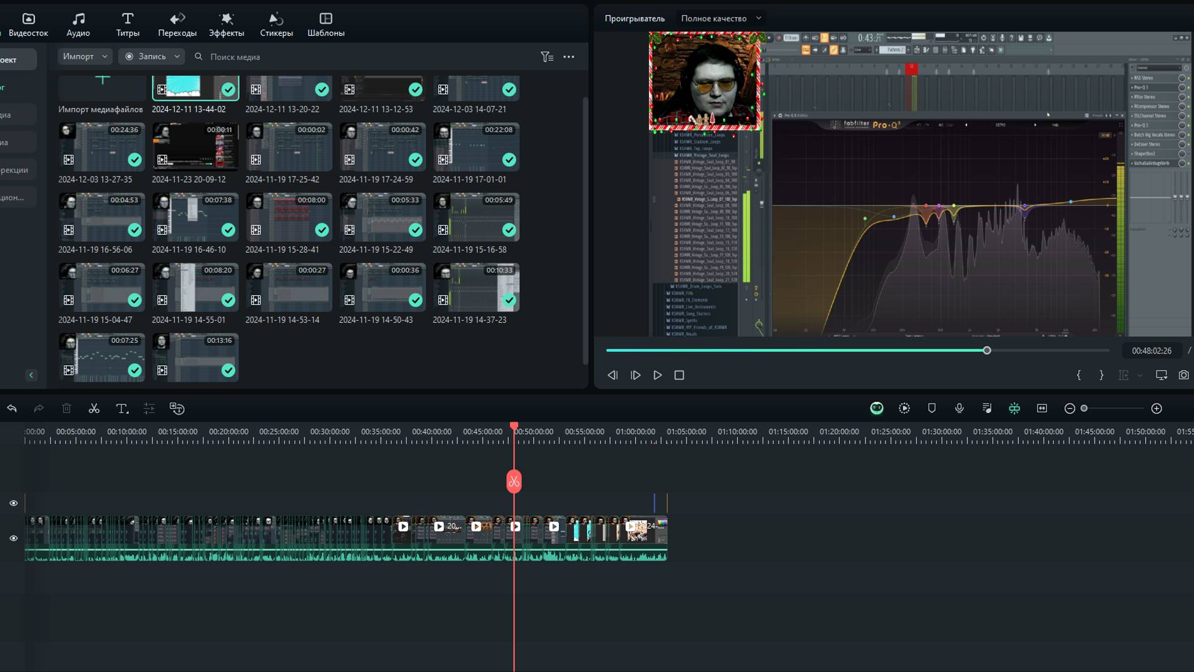Set mark-out point with right brace

coord(1101,375)
